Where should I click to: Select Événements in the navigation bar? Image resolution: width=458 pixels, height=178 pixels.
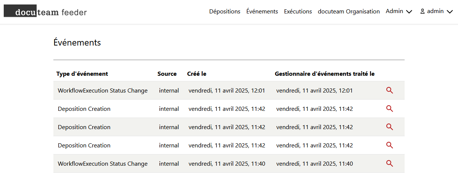pos(262,12)
